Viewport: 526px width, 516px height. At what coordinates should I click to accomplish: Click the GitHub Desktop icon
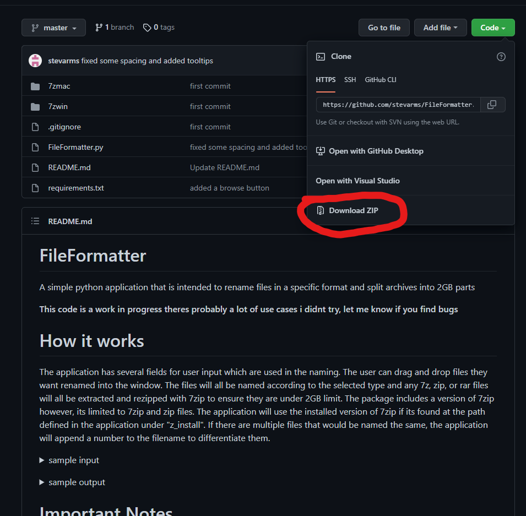point(321,151)
